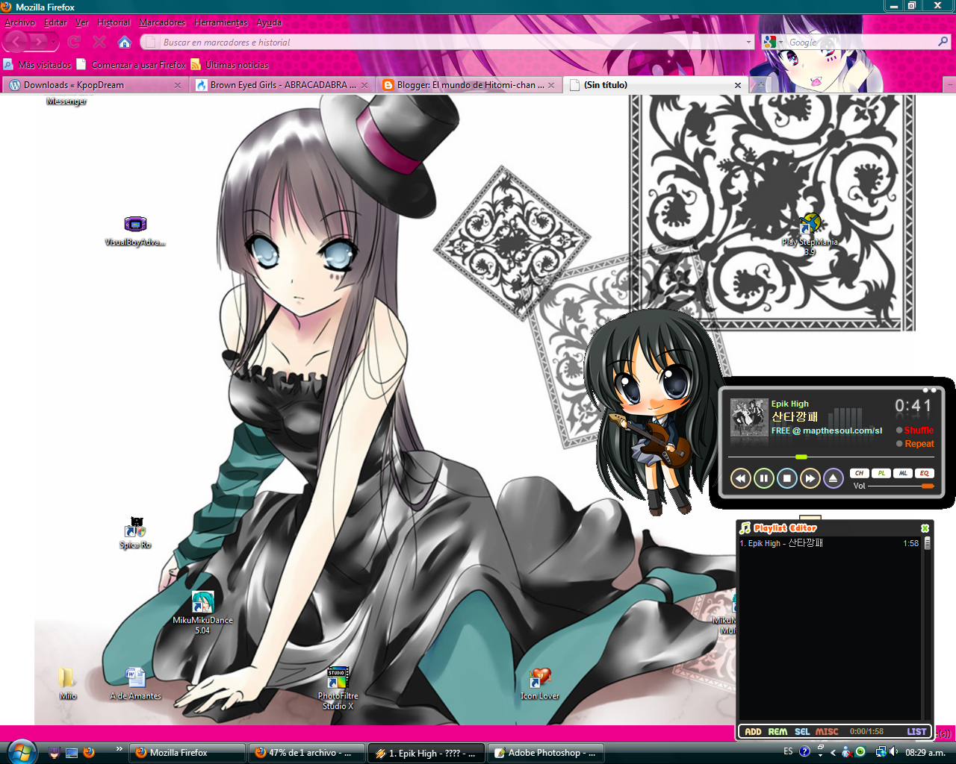956x764 pixels.
Task: Switch to the Brown Eyed Girls tab
Action: click(x=282, y=85)
